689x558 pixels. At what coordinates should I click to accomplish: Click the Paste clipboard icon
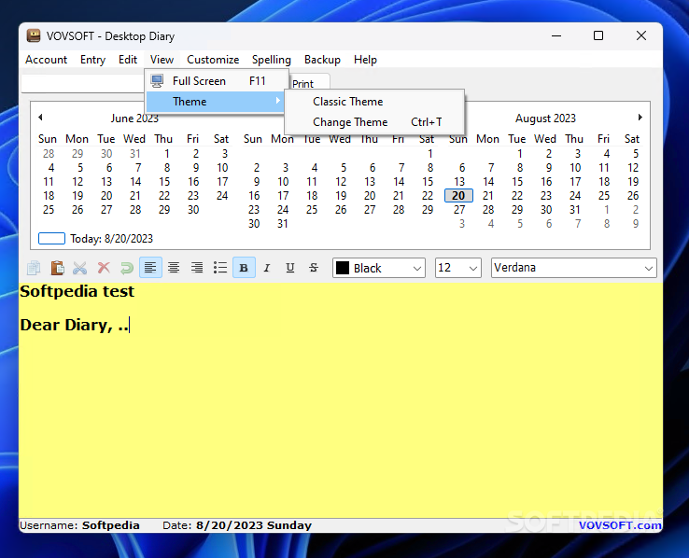(x=57, y=268)
